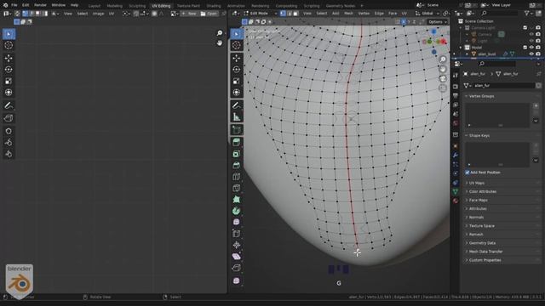Open the Edit Mode dropdown

[x=261, y=14]
